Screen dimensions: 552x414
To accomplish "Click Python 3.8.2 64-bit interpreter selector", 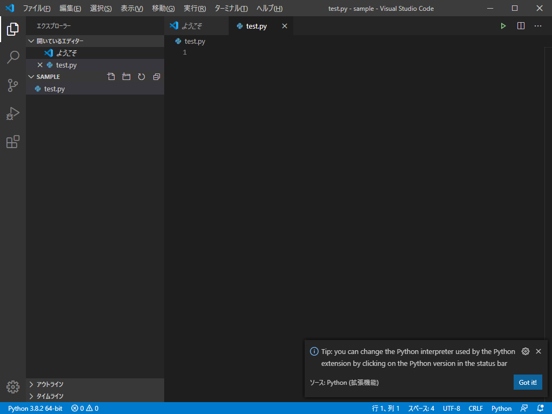I will [35, 408].
